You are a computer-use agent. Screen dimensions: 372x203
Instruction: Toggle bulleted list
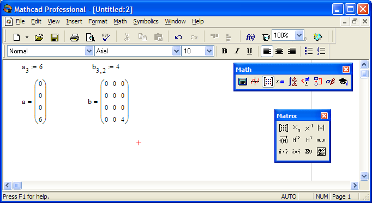coord(309,51)
